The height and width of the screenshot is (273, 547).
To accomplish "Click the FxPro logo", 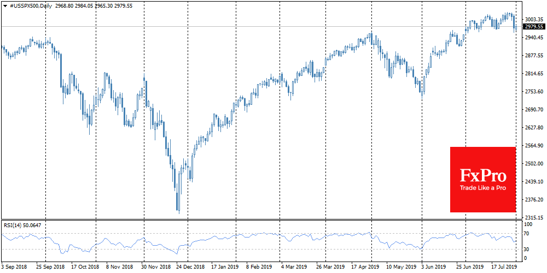I will point(482,175).
